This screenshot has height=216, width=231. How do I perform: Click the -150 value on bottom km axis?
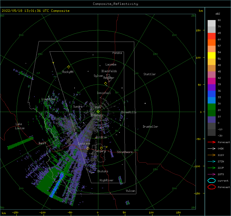(15, 212)
